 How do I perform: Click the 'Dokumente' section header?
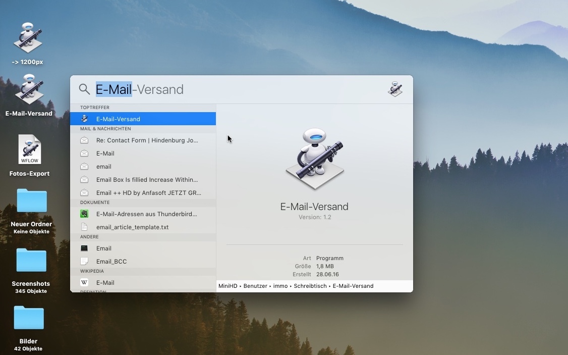pos(95,202)
